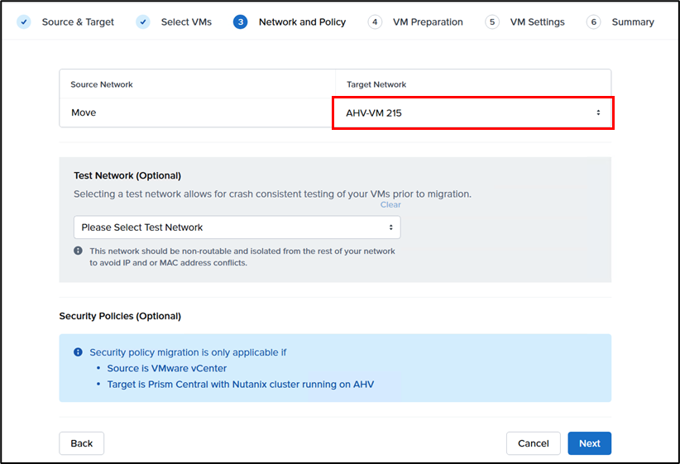680x464 pixels.
Task: Select the Summary step label
Action: [633, 22]
